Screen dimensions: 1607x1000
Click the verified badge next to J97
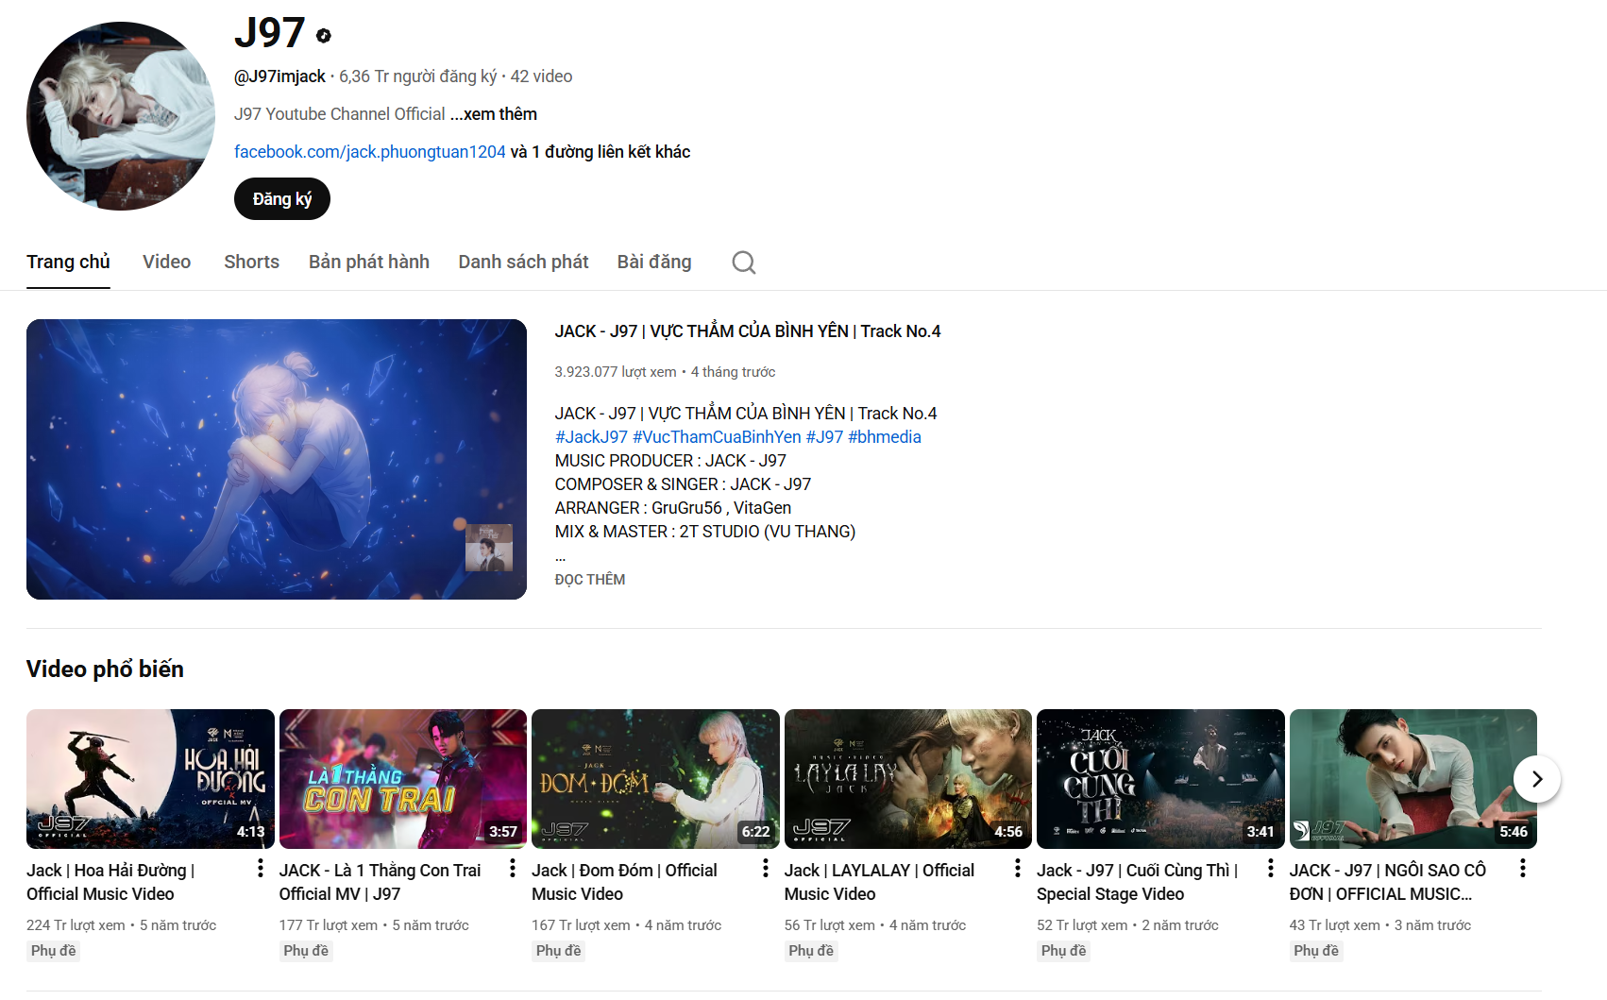[x=322, y=37]
